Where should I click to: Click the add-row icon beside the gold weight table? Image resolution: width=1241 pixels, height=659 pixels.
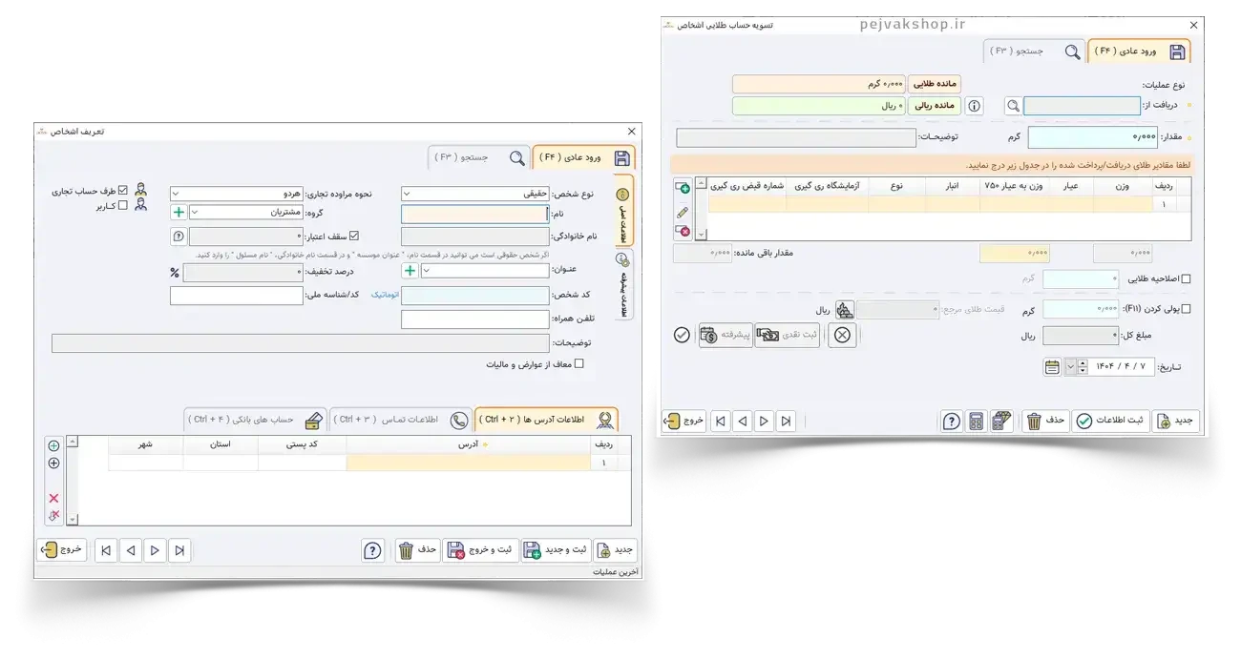tap(683, 188)
